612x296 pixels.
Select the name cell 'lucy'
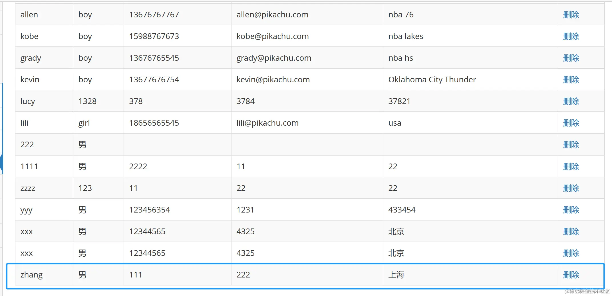click(28, 102)
